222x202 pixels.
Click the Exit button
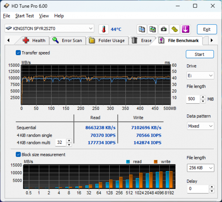(x=207, y=29)
